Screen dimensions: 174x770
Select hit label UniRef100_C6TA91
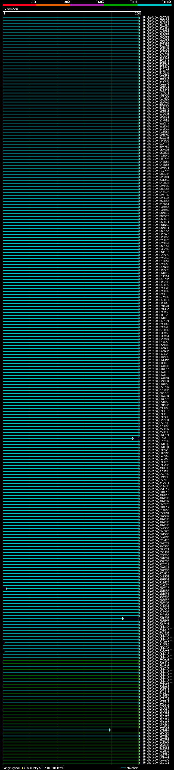point(156,51)
